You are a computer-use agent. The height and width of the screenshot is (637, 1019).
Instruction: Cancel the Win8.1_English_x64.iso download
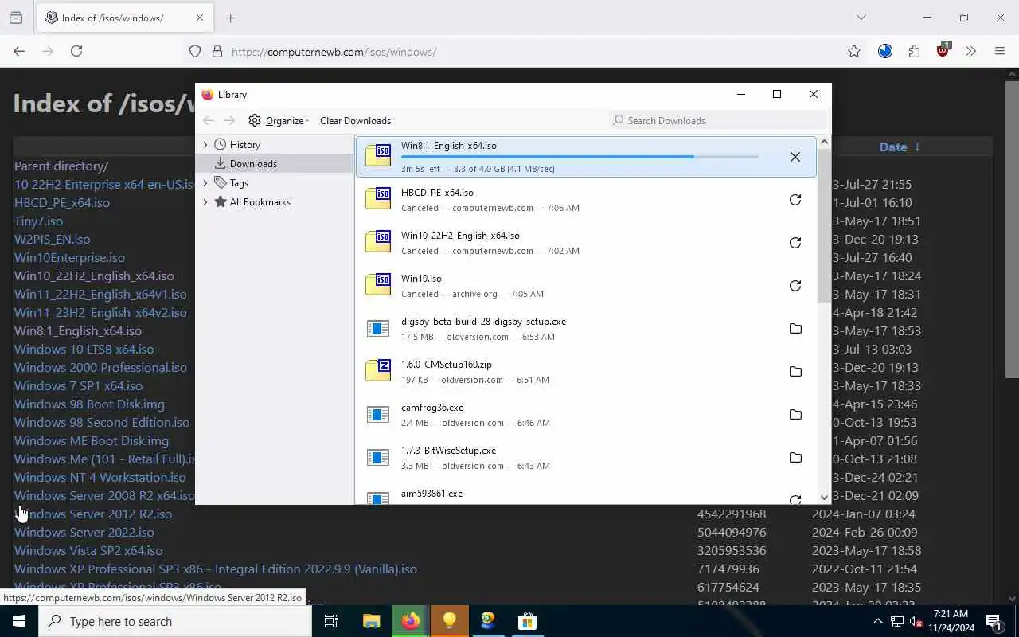(795, 157)
